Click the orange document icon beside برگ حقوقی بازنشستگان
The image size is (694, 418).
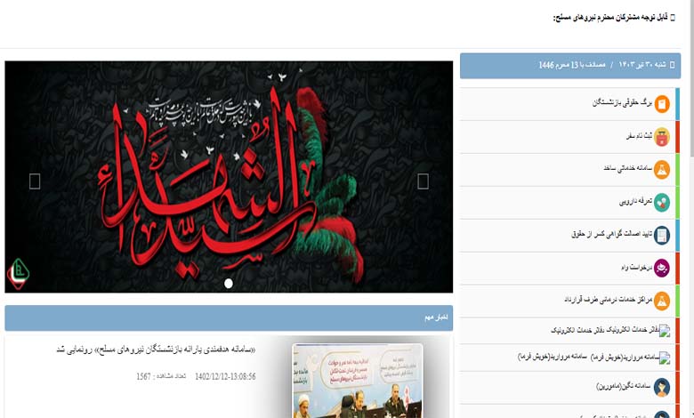point(662,104)
